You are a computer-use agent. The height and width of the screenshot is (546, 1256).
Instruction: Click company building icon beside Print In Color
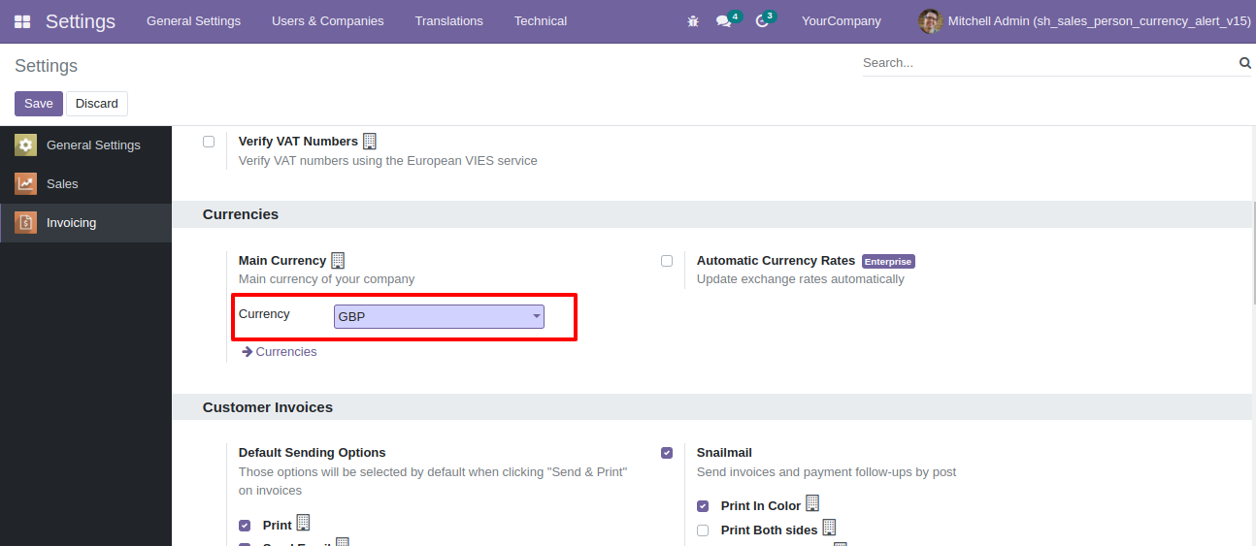click(812, 504)
